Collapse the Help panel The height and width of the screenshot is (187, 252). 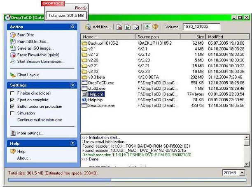72,143
